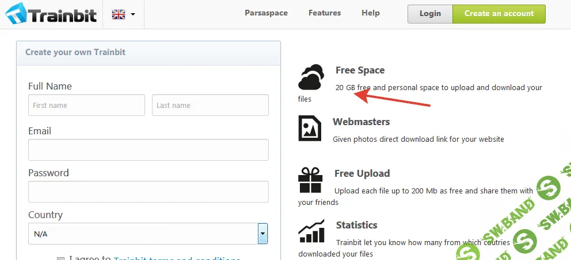This screenshot has height=260, width=571.
Task: Focus the Last name input field
Action: [x=210, y=106]
